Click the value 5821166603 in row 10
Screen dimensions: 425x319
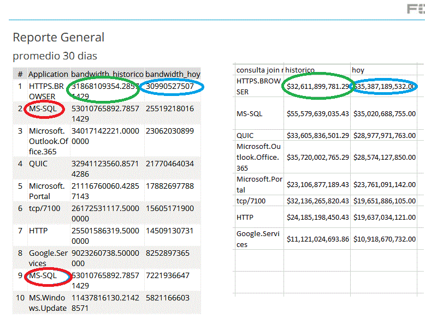pos(168,298)
